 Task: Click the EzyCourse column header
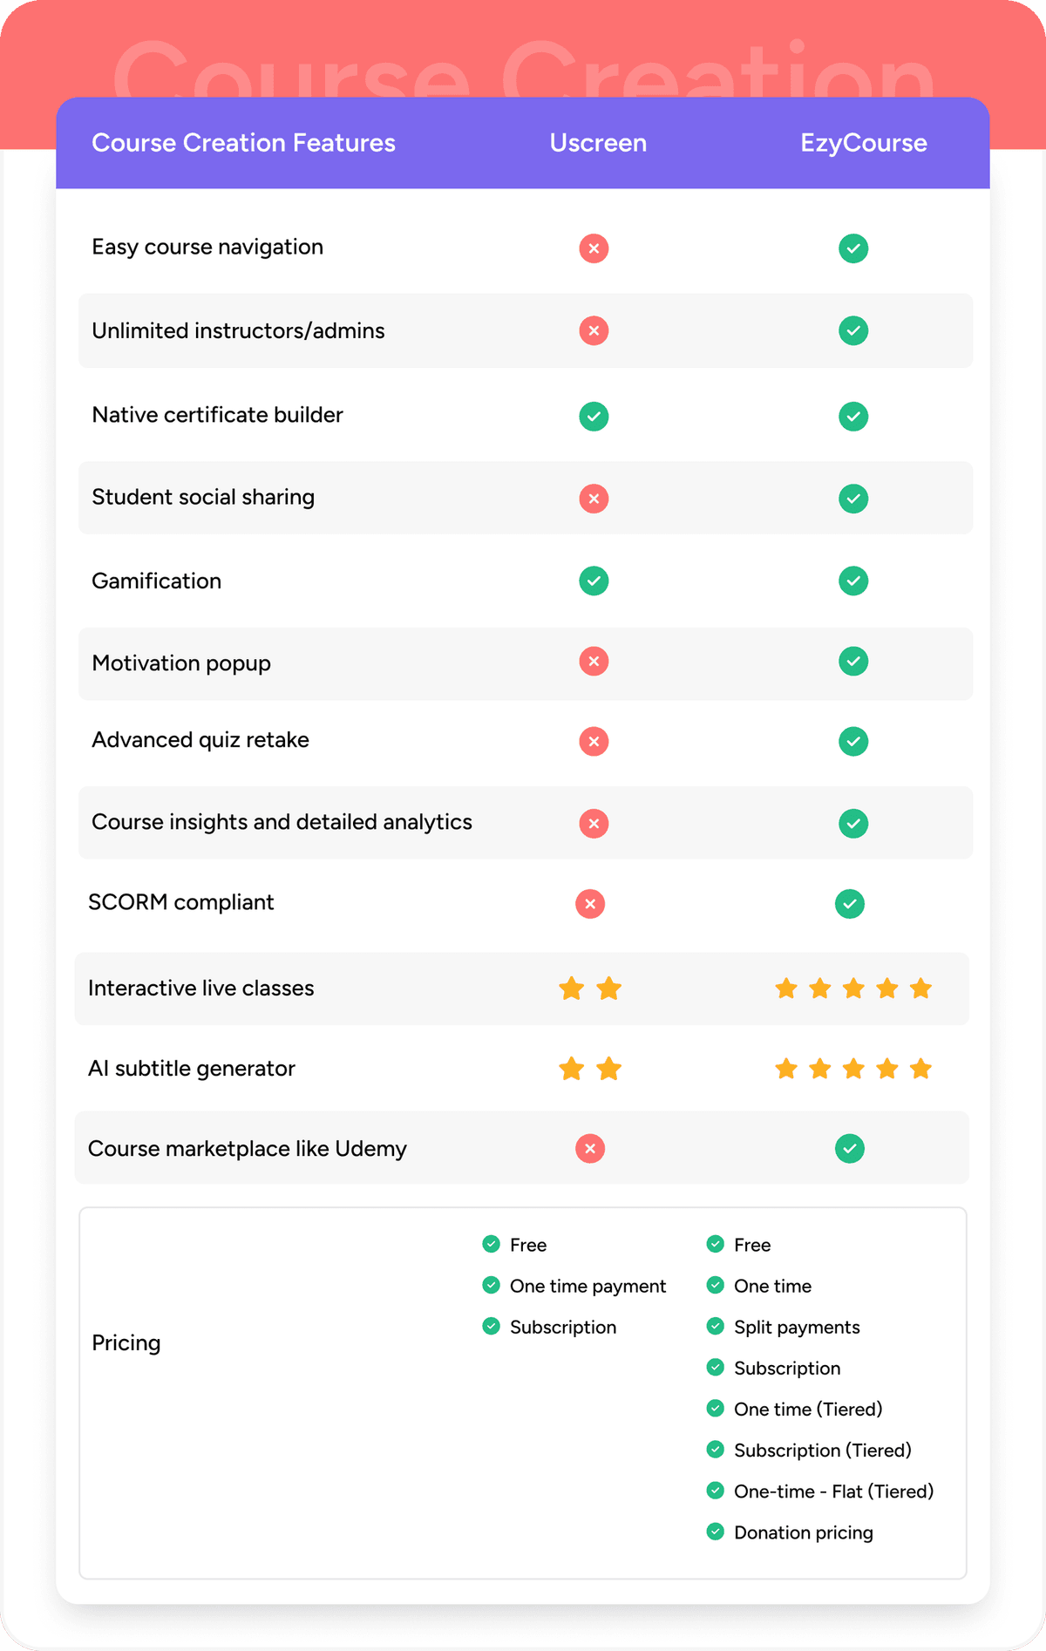tap(863, 143)
